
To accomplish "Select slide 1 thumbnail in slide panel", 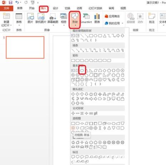I will [25, 47].
